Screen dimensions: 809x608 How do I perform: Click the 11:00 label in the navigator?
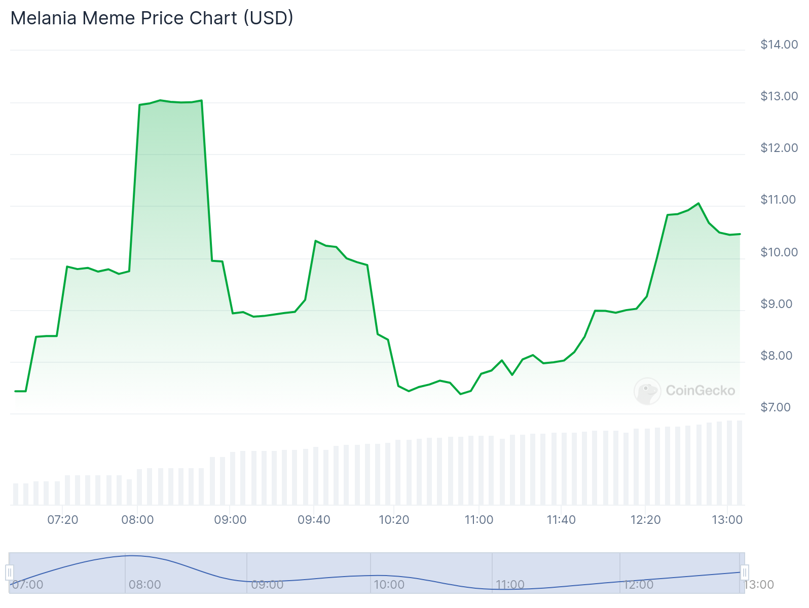[510, 584]
